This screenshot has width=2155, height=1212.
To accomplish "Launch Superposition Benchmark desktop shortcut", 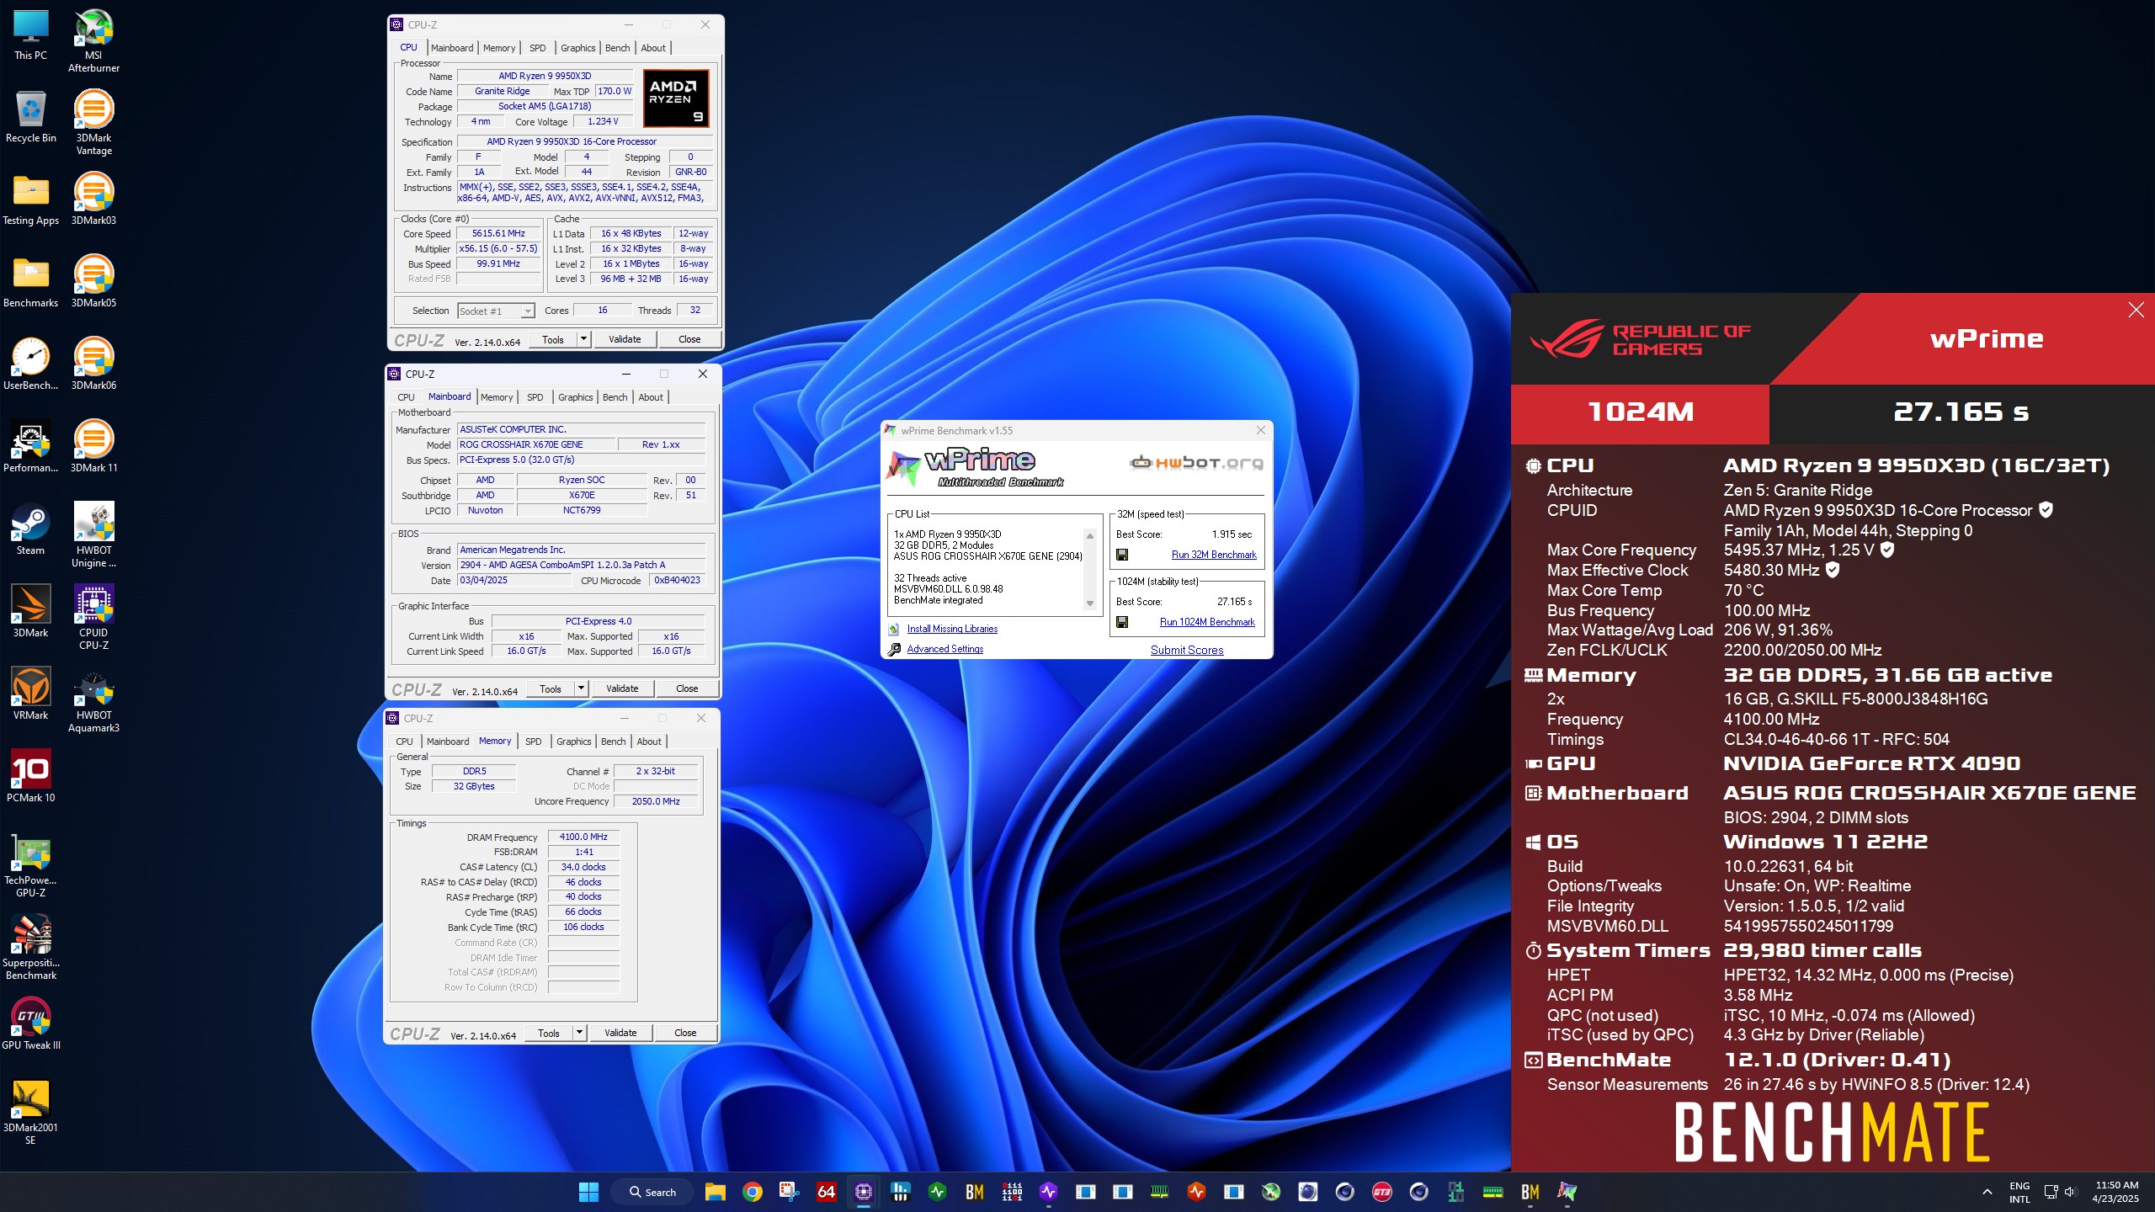I will (x=30, y=948).
